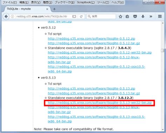Image resolution: width=166 pixels, height=133 pixels.
Task: Click sqlite version text 3.8.12.2
Action: click(125, 98)
